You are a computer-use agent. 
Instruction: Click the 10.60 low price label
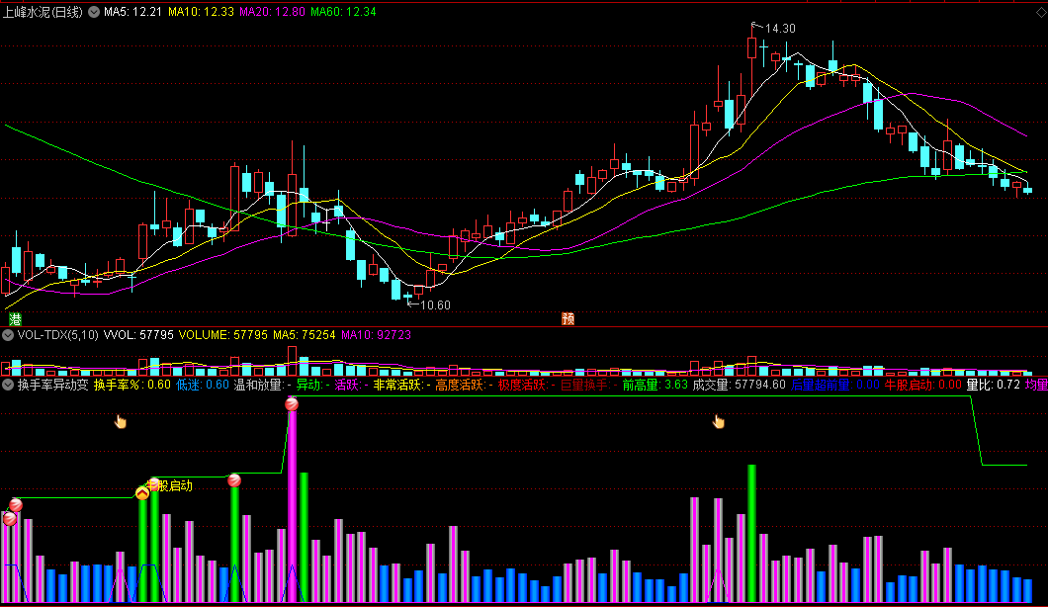tap(435, 304)
